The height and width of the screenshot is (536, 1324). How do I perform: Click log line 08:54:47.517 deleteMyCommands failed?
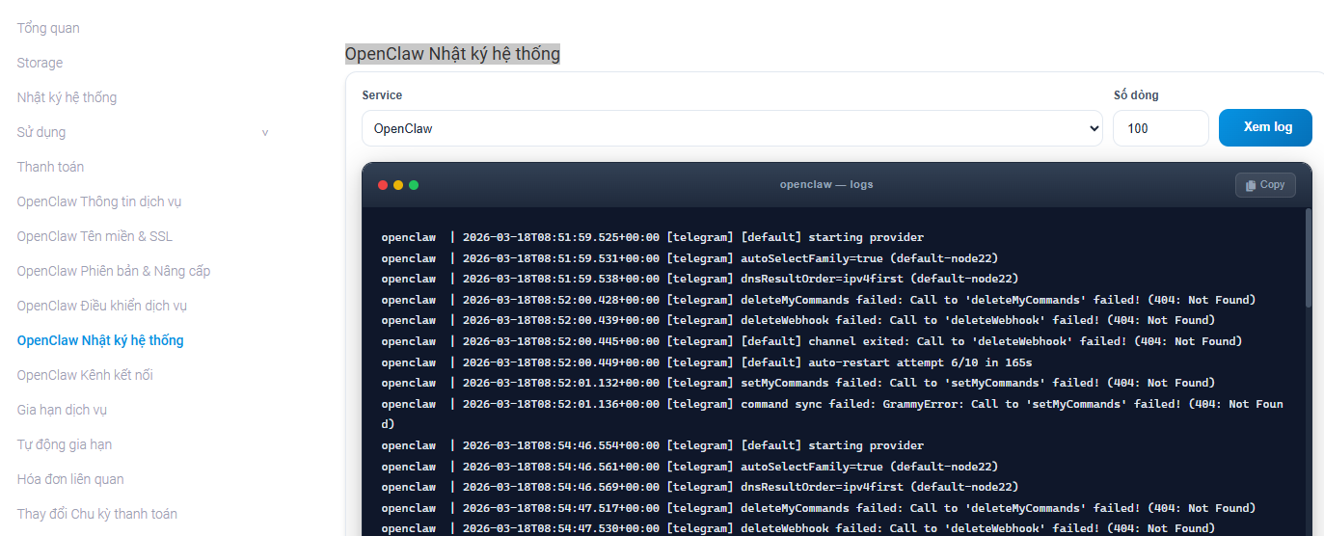pos(818,508)
